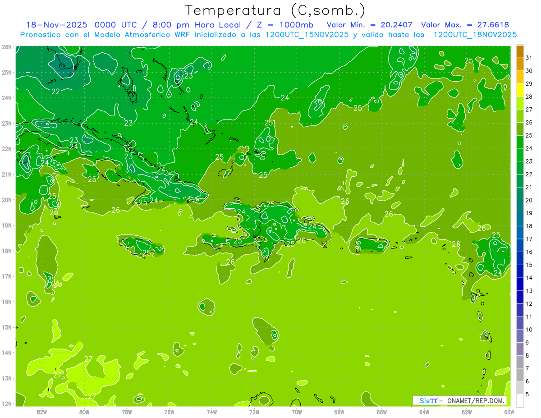Click longitude axis label "66W"
541x418 pixels.
point(382,412)
